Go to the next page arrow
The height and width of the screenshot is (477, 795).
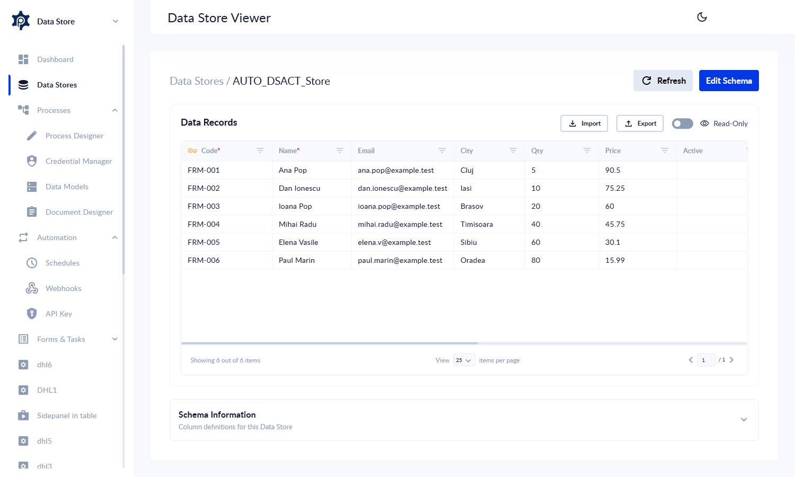731,360
